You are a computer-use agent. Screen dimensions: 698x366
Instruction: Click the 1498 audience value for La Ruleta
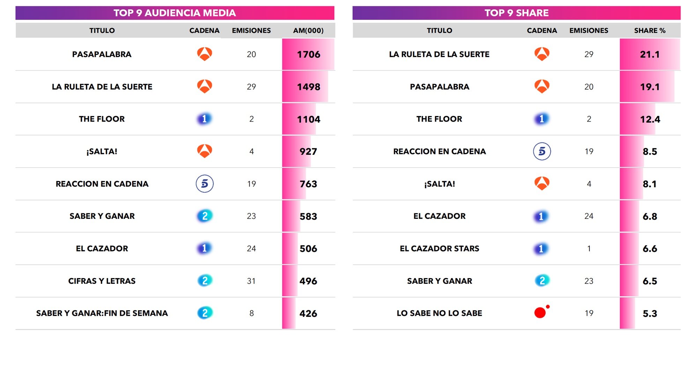tap(309, 87)
